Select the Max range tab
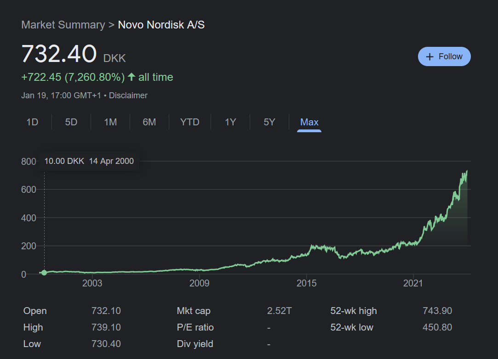 309,122
